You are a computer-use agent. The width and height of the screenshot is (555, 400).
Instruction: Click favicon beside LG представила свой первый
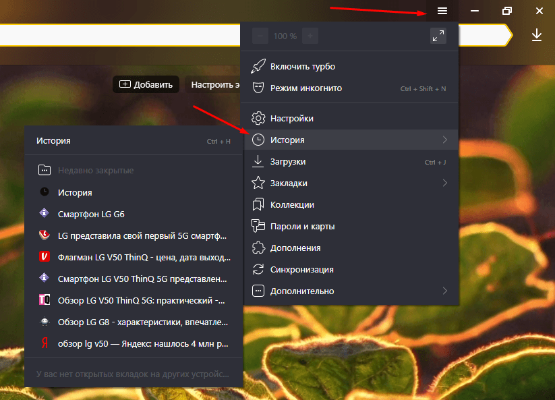tap(45, 235)
